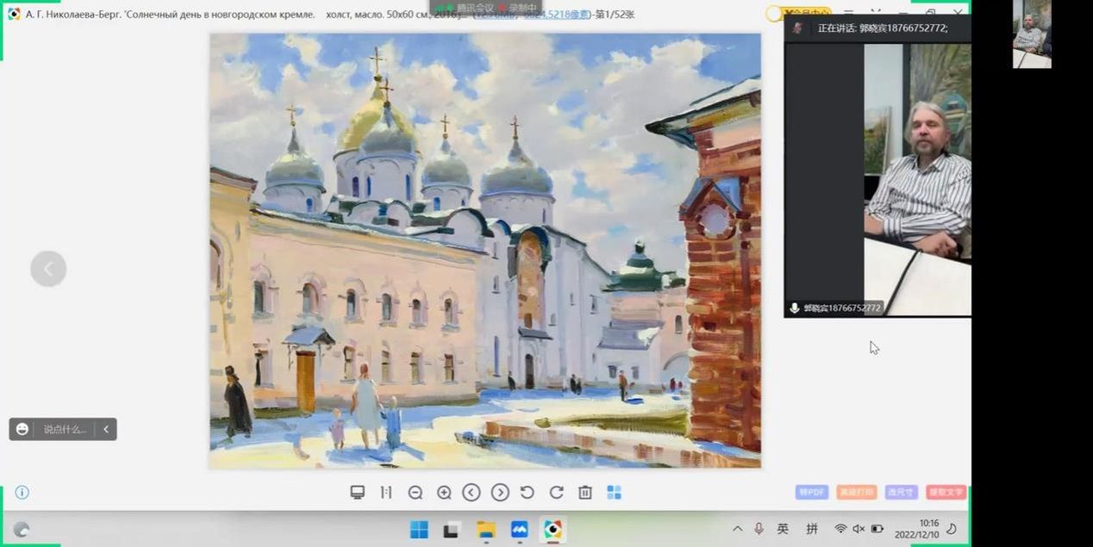Click the image viewer app logo in title bar
This screenshot has height=547, width=1093.
[14, 14]
